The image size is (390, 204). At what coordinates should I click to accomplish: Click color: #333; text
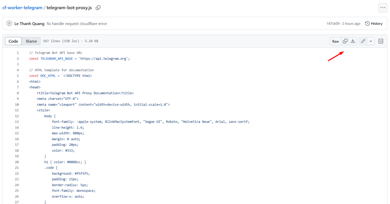click(x=63, y=150)
